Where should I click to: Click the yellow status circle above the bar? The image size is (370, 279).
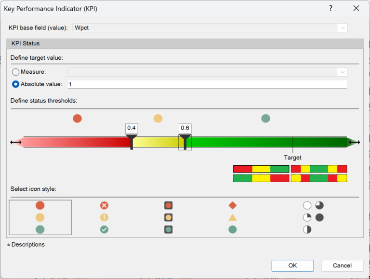click(x=158, y=118)
